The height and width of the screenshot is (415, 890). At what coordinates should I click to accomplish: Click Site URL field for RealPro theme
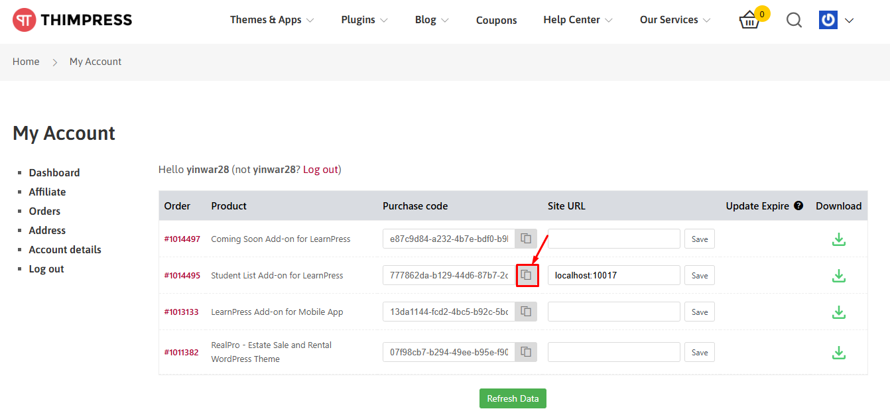click(614, 352)
